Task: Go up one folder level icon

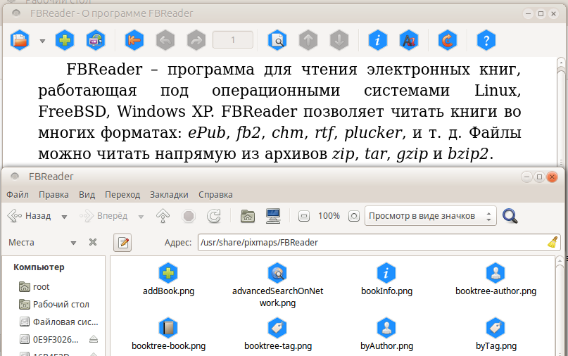Action: (163, 216)
